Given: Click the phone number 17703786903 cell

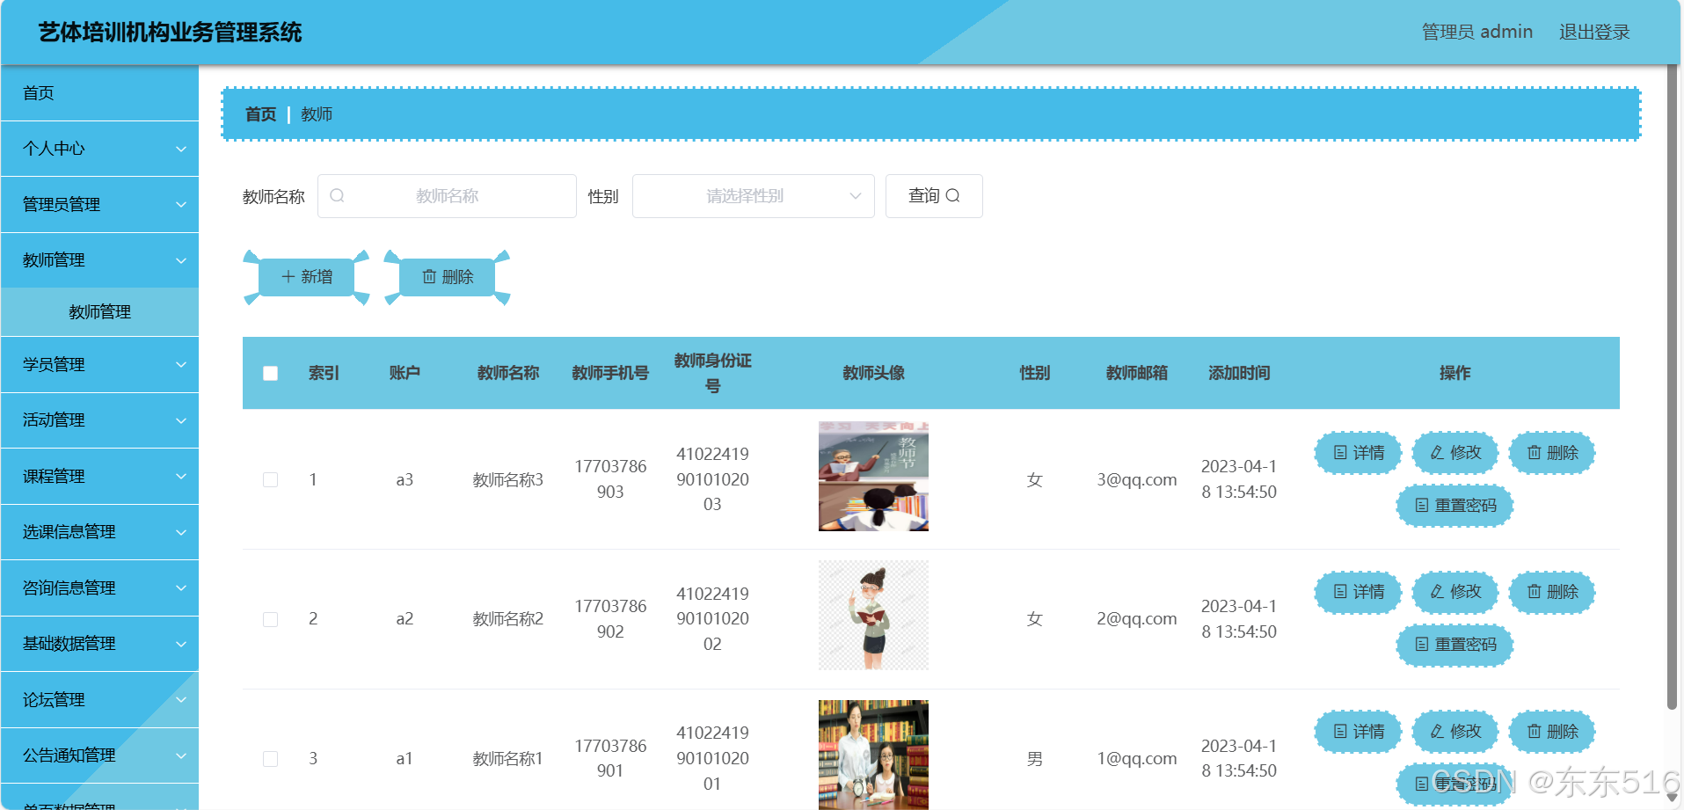Looking at the screenshot, I should pos(610,479).
